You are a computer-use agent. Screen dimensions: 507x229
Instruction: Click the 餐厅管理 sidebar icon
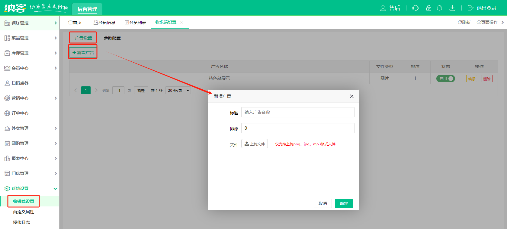(x=7, y=23)
